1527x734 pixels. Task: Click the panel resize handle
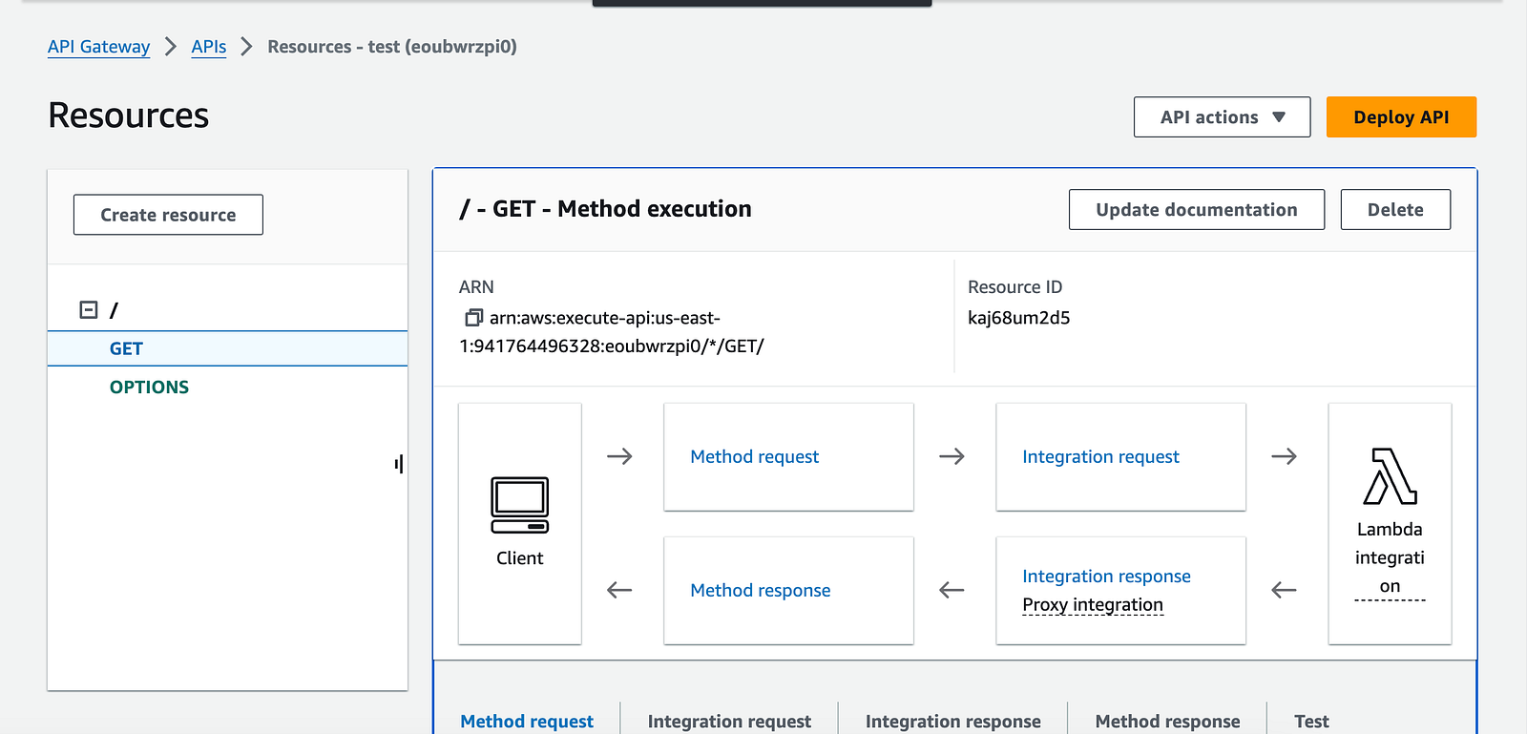coord(399,464)
